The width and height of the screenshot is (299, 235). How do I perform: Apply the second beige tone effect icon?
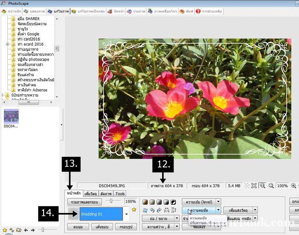pyautogui.click(x=152, y=202)
